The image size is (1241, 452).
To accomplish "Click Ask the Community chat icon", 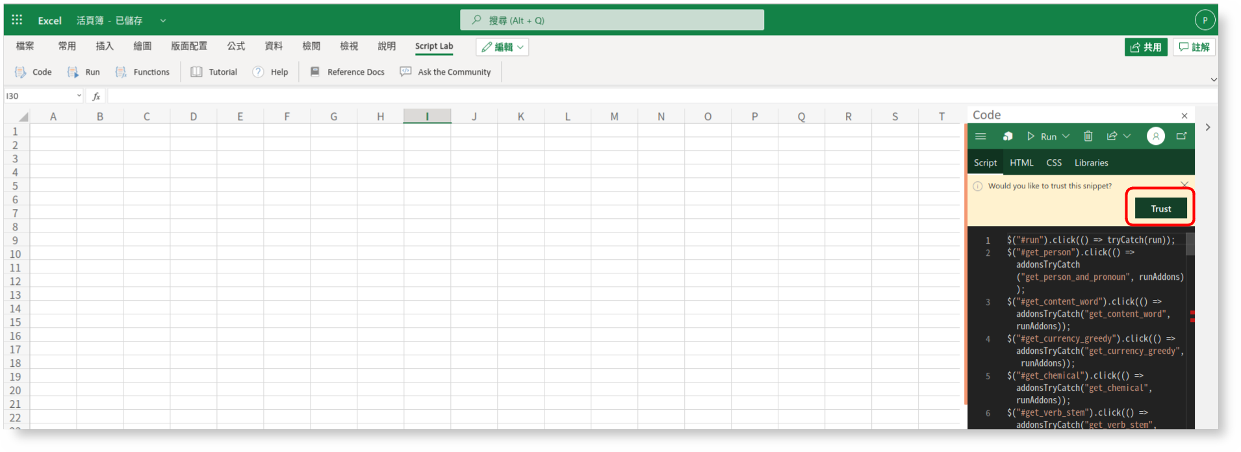I will (x=406, y=72).
